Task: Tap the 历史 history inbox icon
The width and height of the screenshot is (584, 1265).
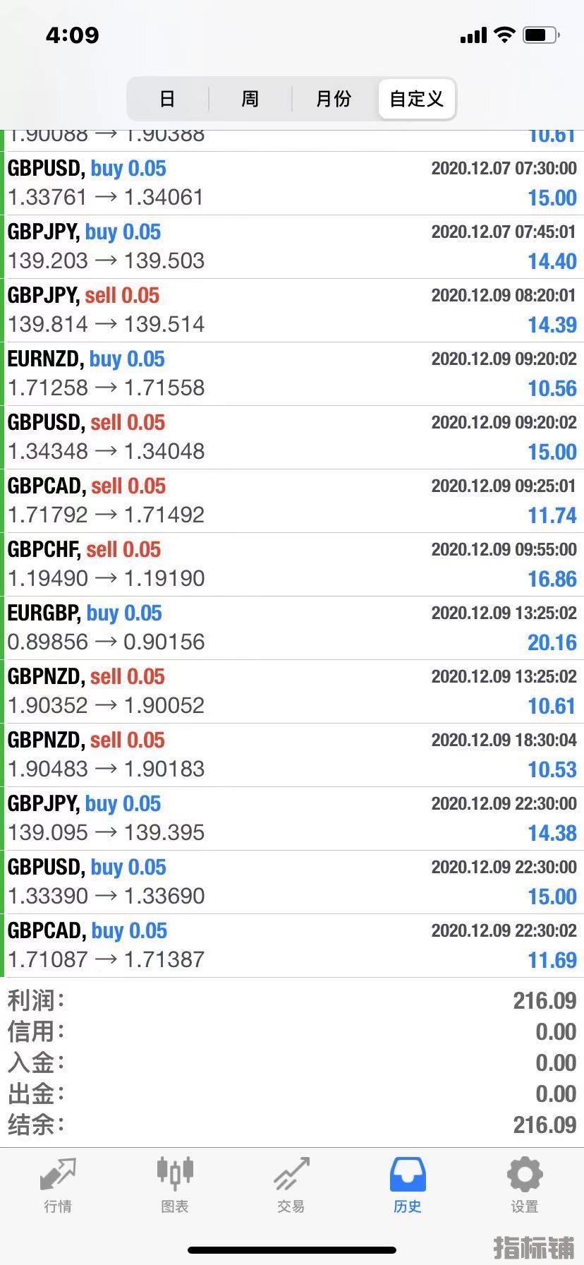Action: click(408, 1175)
